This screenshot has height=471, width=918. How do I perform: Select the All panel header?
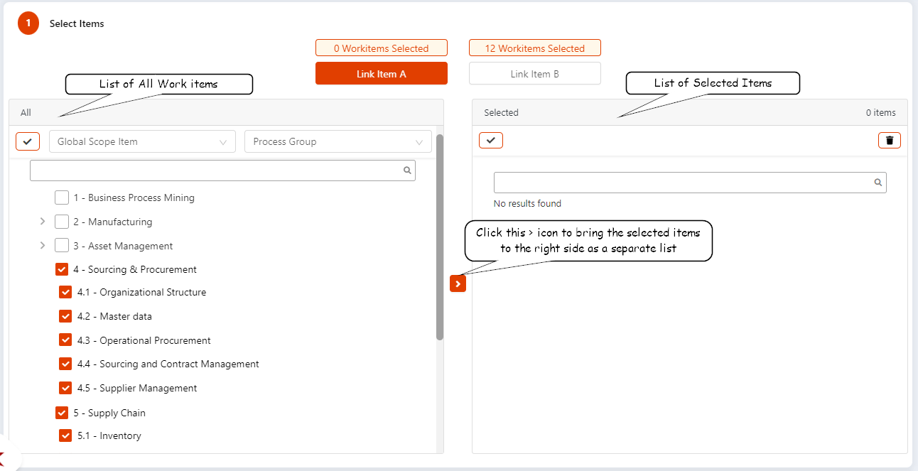pyautogui.click(x=26, y=112)
